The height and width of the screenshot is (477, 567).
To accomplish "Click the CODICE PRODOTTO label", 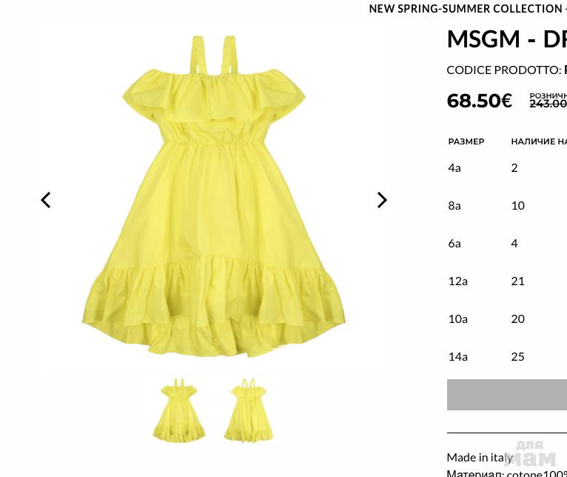I will click(x=504, y=70).
